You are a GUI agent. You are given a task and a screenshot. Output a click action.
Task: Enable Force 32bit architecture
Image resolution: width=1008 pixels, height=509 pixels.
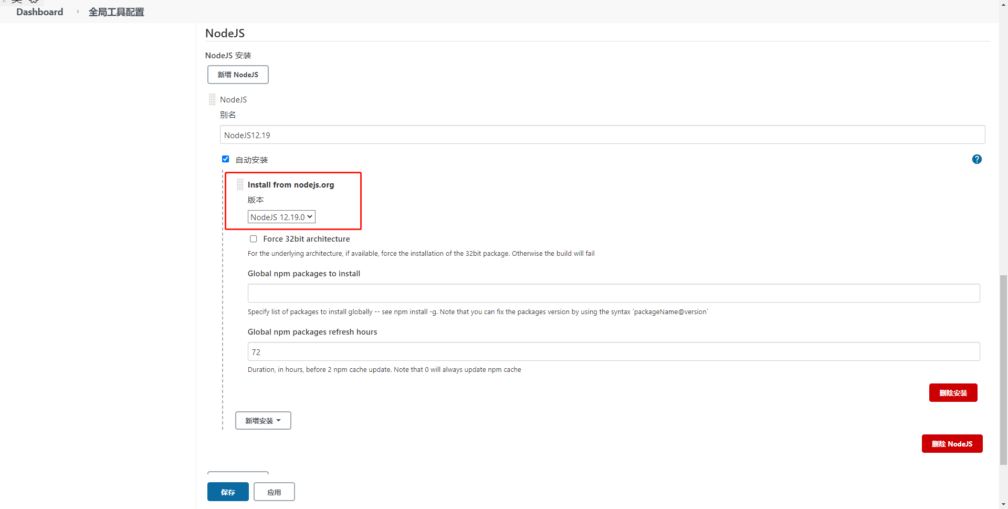(254, 239)
